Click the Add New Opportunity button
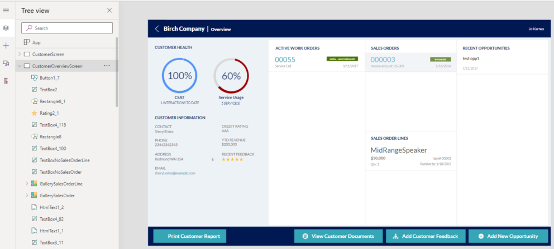The height and width of the screenshot is (249, 554). tap(508, 236)
